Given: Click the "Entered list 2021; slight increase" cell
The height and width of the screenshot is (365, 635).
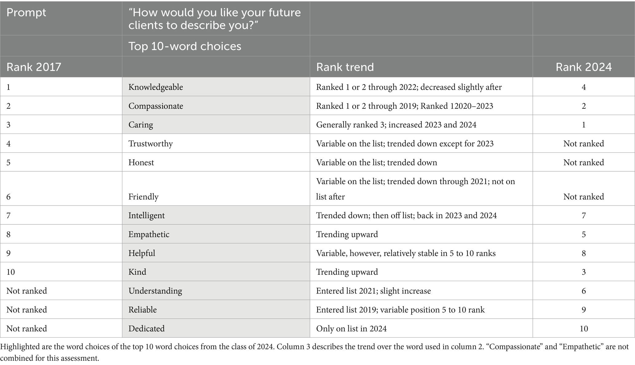Looking at the screenshot, I should tap(373, 291).
